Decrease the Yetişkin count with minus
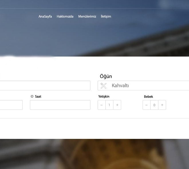 tap(102, 105)
